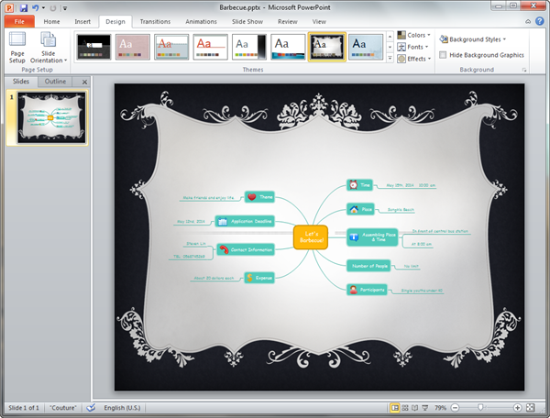Open the File menu button
This screenshot has width=550, height=418.
point(18,20)
